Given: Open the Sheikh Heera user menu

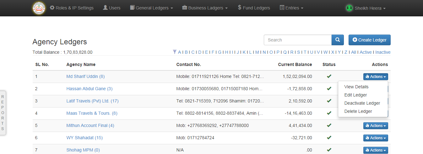Looking at the screenshot, I should click(366, 8).
